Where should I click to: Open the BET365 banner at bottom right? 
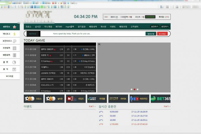[161, 99]
